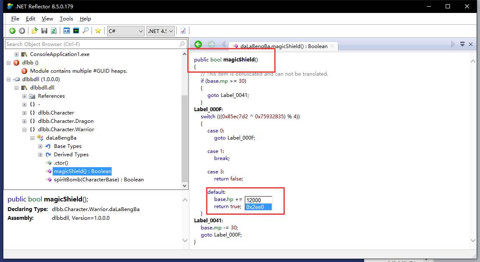This screenshot has height=262, width=480.
Task: Expand the Base Types node
Action: pos(41,146)
